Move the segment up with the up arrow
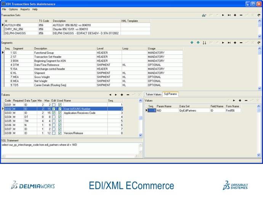Viewport: 263px width, 197px height. (x=192, y=43)
